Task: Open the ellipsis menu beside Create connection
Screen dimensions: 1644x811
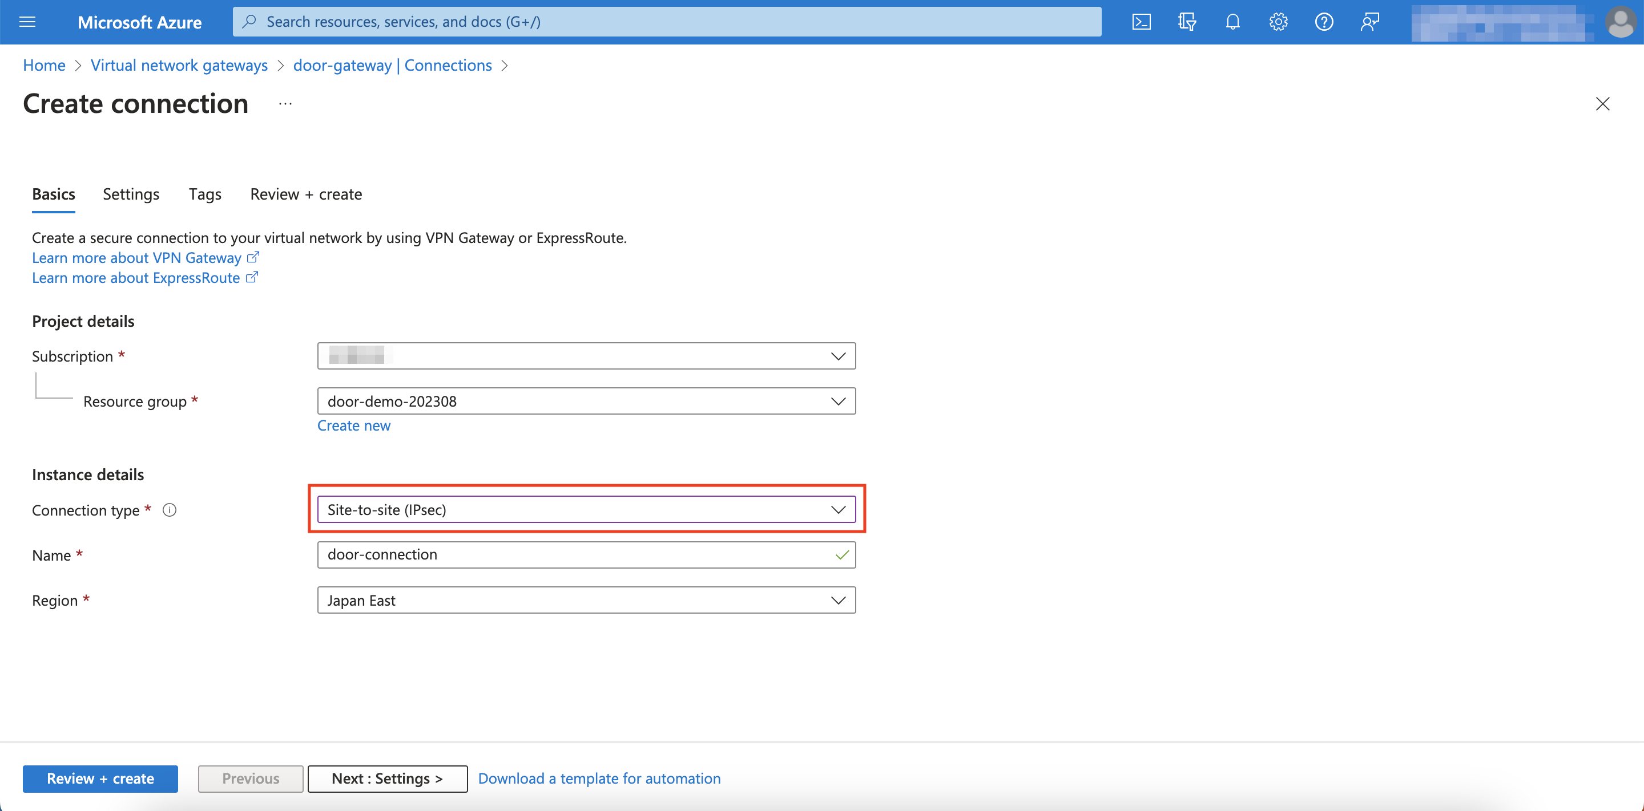Action: 285,103
